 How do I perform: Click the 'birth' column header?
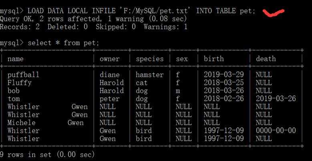[214, 59]
